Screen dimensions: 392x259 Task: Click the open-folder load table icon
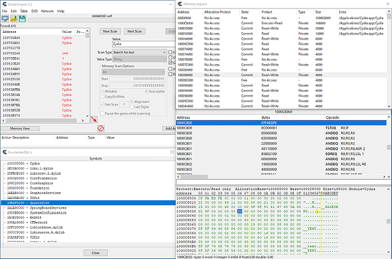point(14,19)
